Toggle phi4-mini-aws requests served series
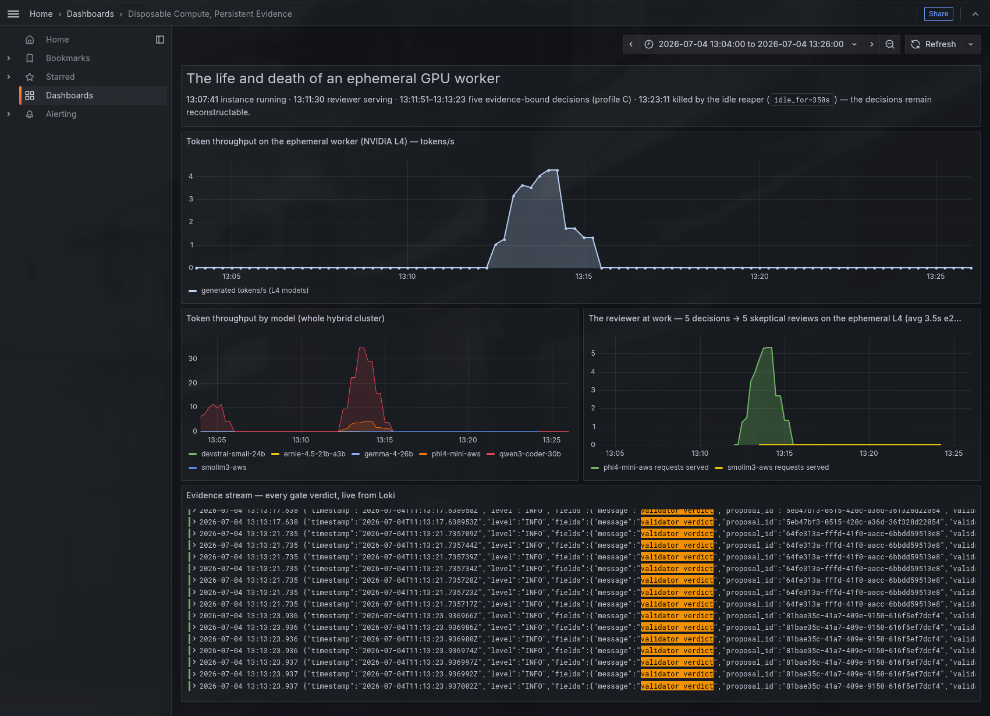Screen dimensions: 990x716 (656, 467)
